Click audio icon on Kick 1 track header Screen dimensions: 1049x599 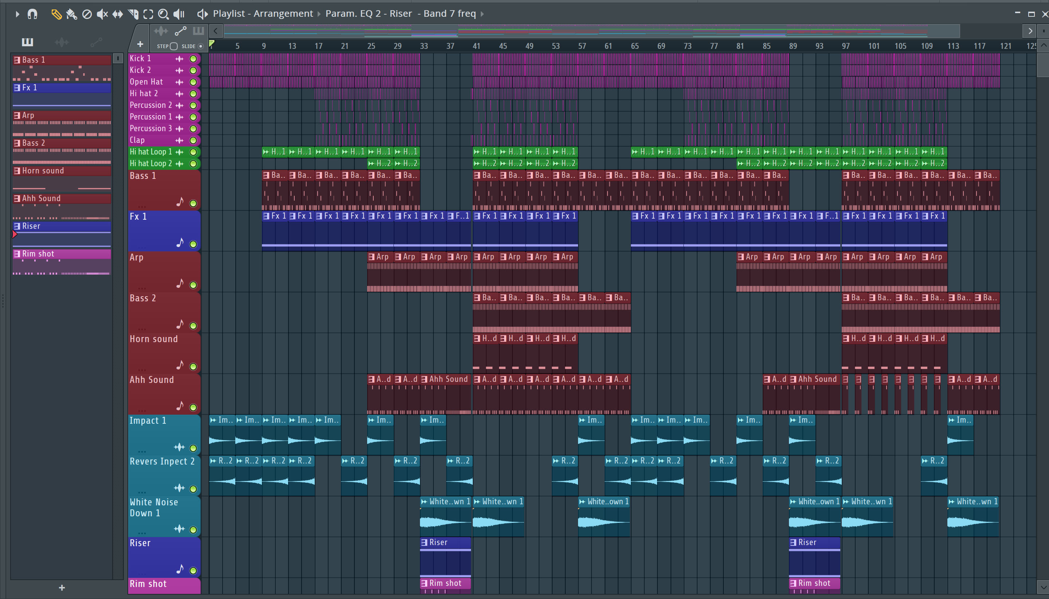pos(179,59)
